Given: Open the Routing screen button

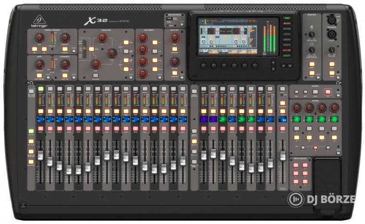Looking at the screenshot, I should coord(287,29).
